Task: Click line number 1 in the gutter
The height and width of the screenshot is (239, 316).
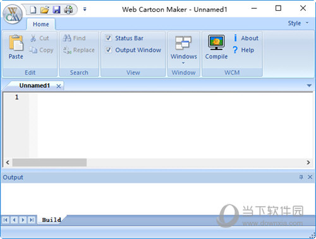Action: tap(16, 97)
